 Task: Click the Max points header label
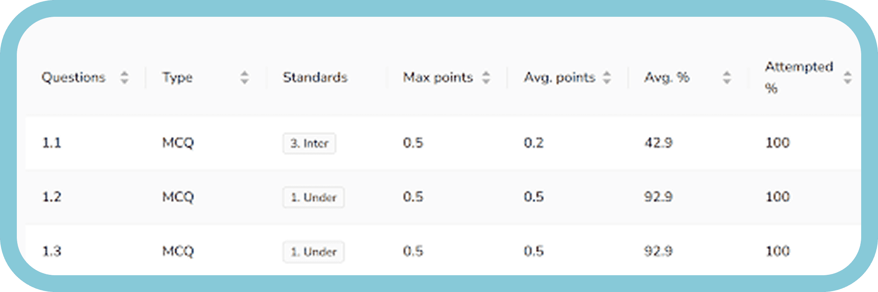point(438,77)
